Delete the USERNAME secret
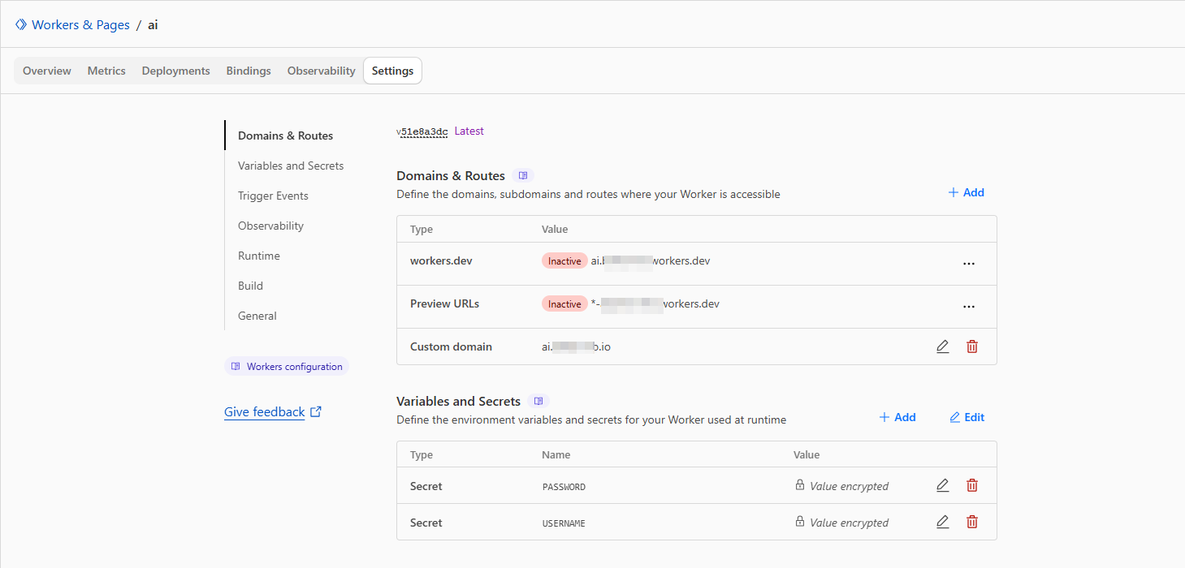Screen dimensions: 1185x568 click(972, 522)
